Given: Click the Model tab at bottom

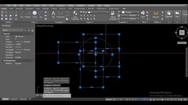Looking at the screenshot, I should pyautogui.click(x=6, y=99).
